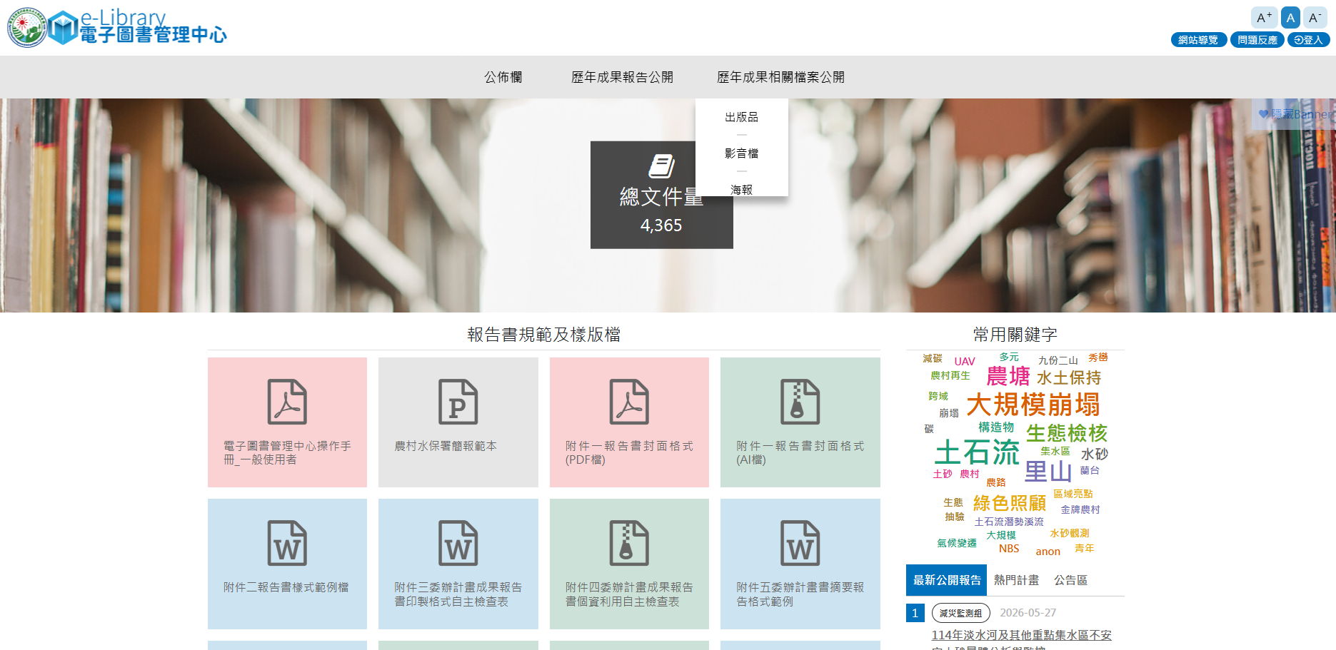Select 出版品 from the dropdown

(x=742, y=117)
